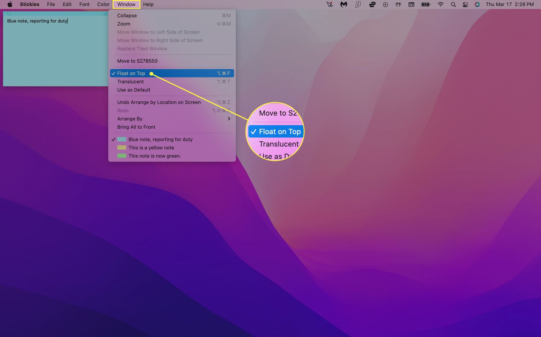541x337 pixels.
Task: Click the Surfshark VPN menu bar icon
Action: tap(358, 4)
